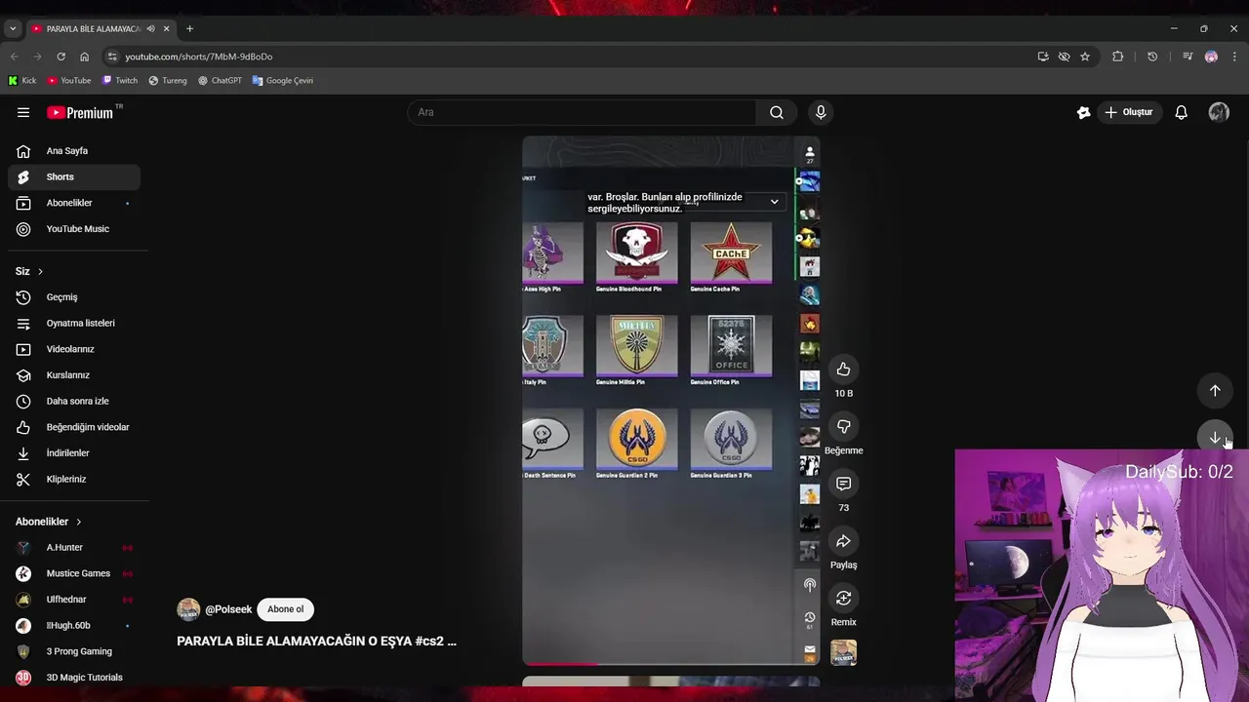Open the account avatar menu

(1219, 112)
